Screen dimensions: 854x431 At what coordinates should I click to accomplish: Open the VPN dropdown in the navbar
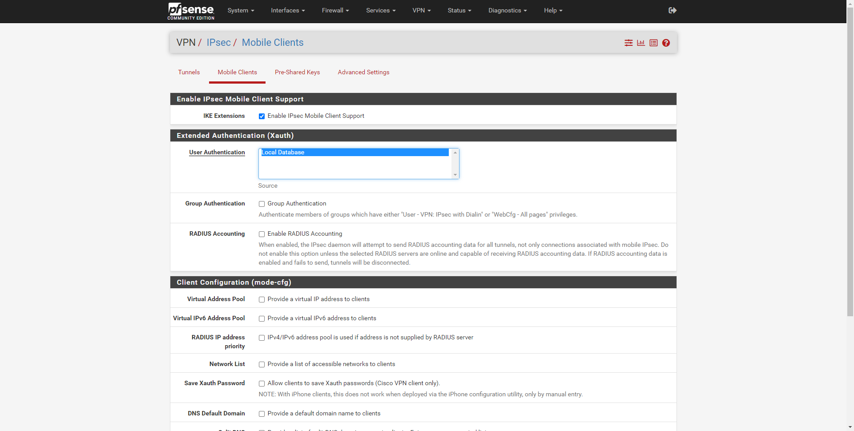coord(422,10)
